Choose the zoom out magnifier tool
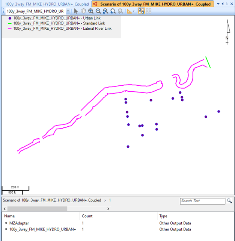This screenshot has width=235, height=241. 98,11
